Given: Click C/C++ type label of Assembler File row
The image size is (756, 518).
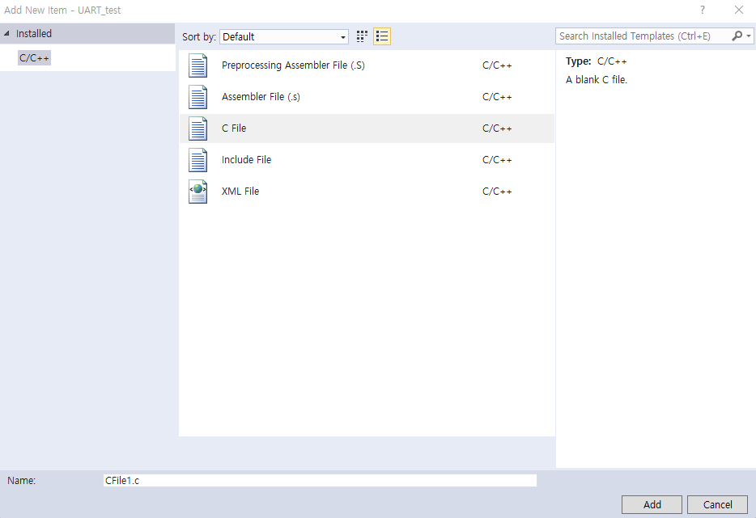Looking at the screenshot, I should [x=497, y=97].
